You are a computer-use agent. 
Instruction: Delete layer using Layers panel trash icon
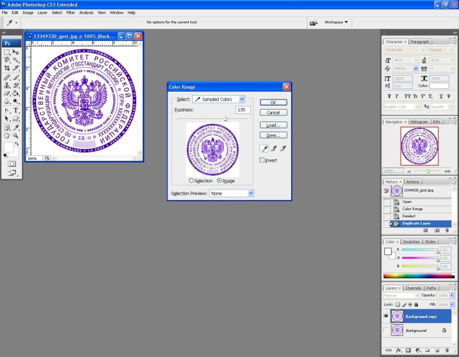[447, 350]
